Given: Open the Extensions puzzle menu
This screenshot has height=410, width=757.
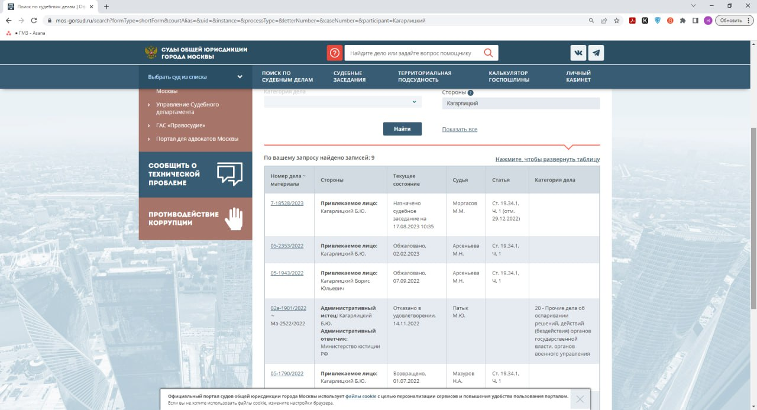Looking at the screenshot, I should click(683, 20).
